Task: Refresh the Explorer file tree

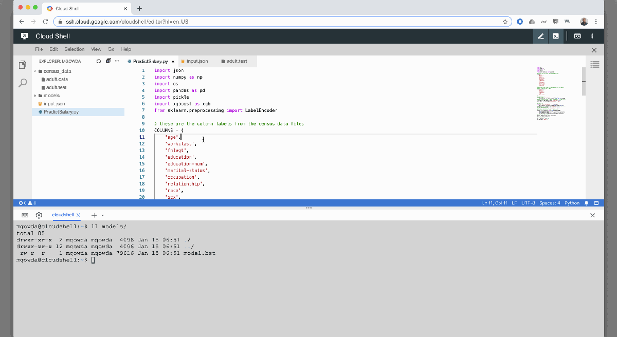Action: 99,61
